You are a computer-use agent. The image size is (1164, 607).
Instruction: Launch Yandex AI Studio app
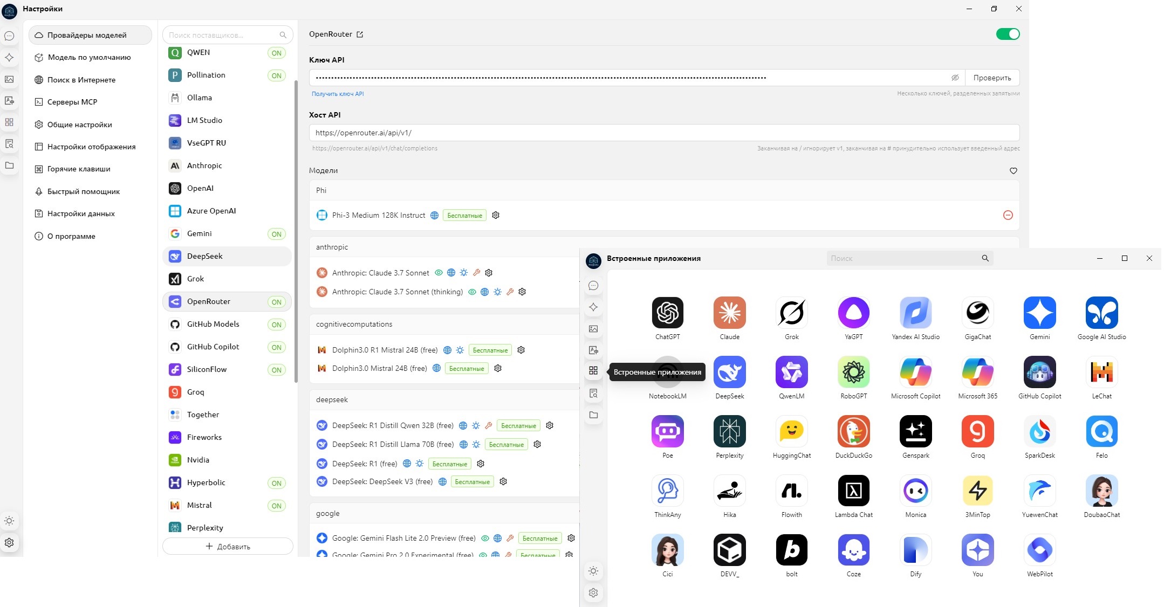click(915, 313)
